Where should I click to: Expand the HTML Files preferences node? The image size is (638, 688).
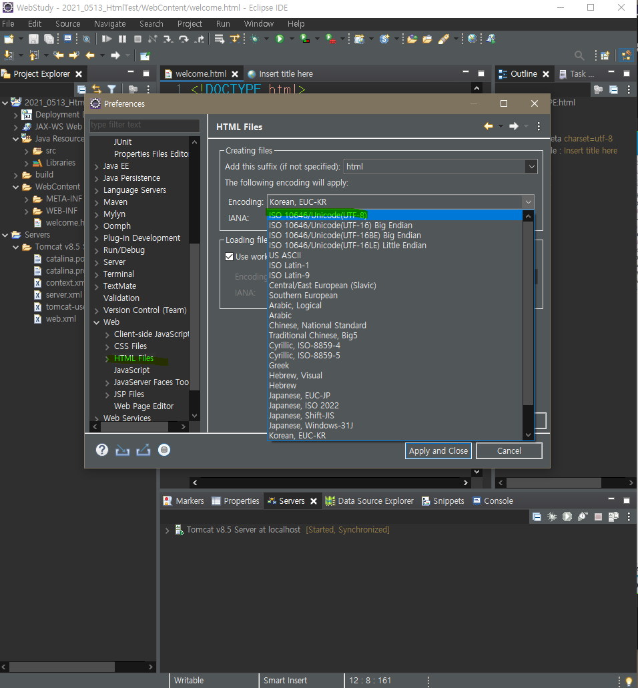point(107,358)
